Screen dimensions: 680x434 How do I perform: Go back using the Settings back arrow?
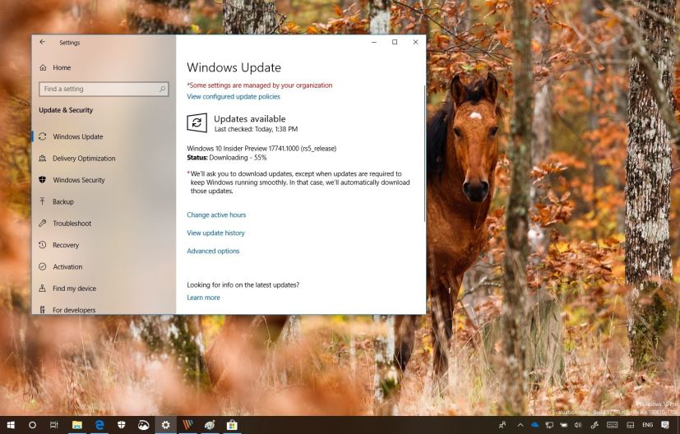point(42,42)
